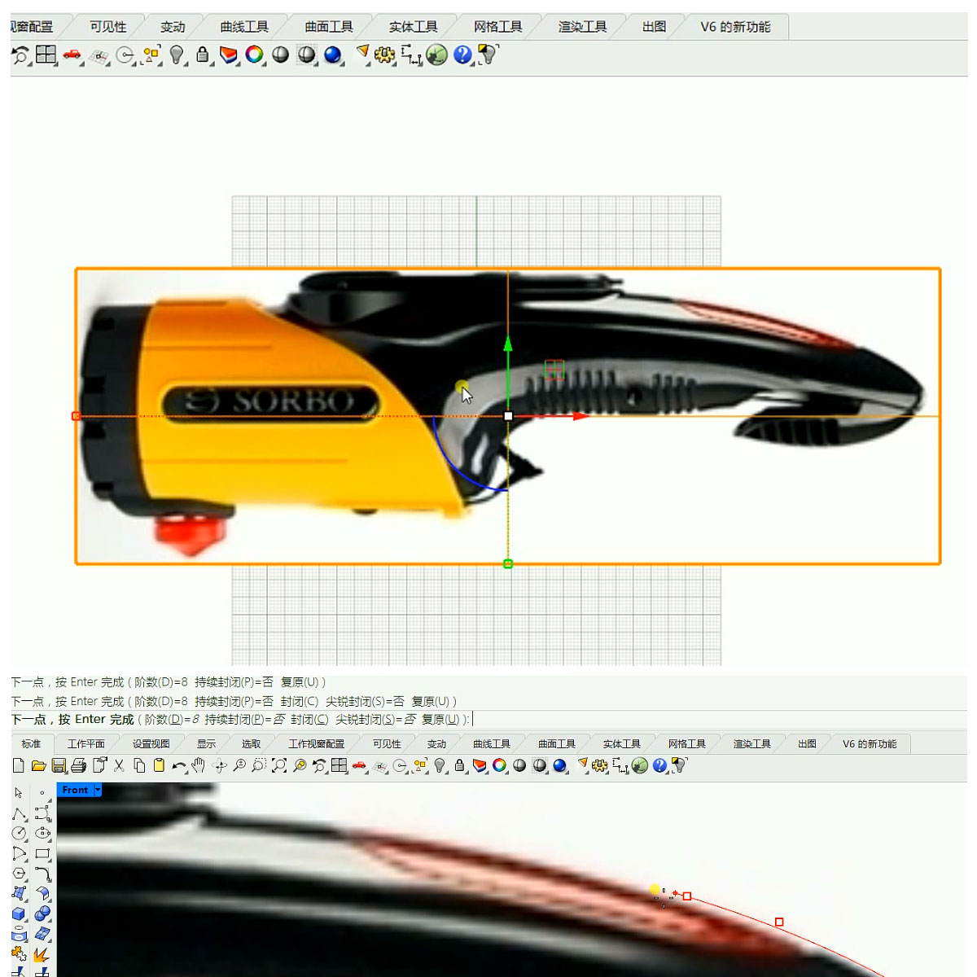Open Options gear in the upper toolbar
The image size is (977, 977).
coord(385,55)
